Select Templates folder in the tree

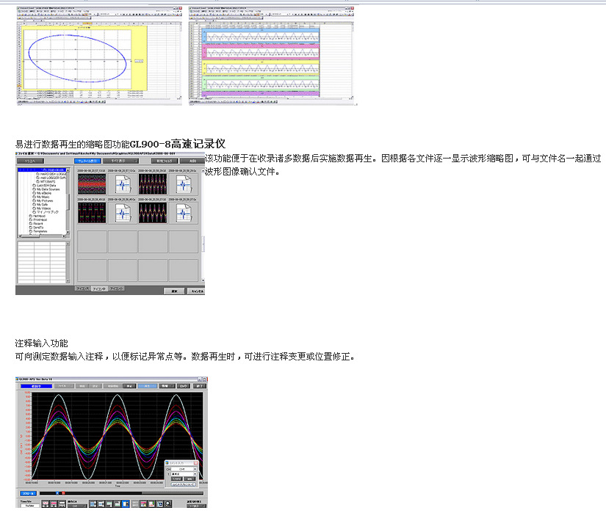(x=38, y=231)
